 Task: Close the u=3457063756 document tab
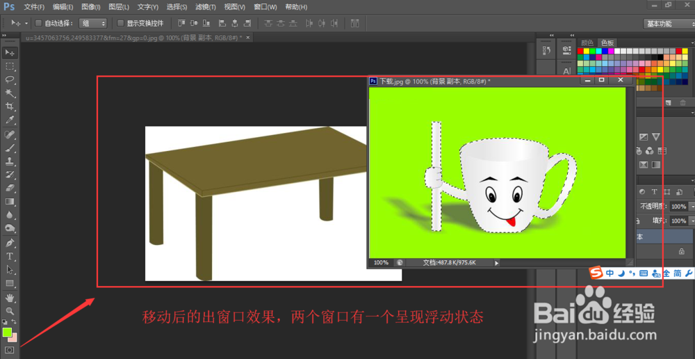tap(248, 38)
